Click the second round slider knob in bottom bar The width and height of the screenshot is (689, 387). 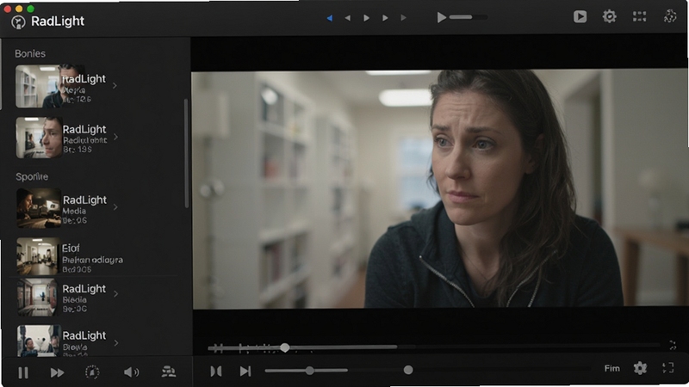pyautogui.click(x=408, y=371)
